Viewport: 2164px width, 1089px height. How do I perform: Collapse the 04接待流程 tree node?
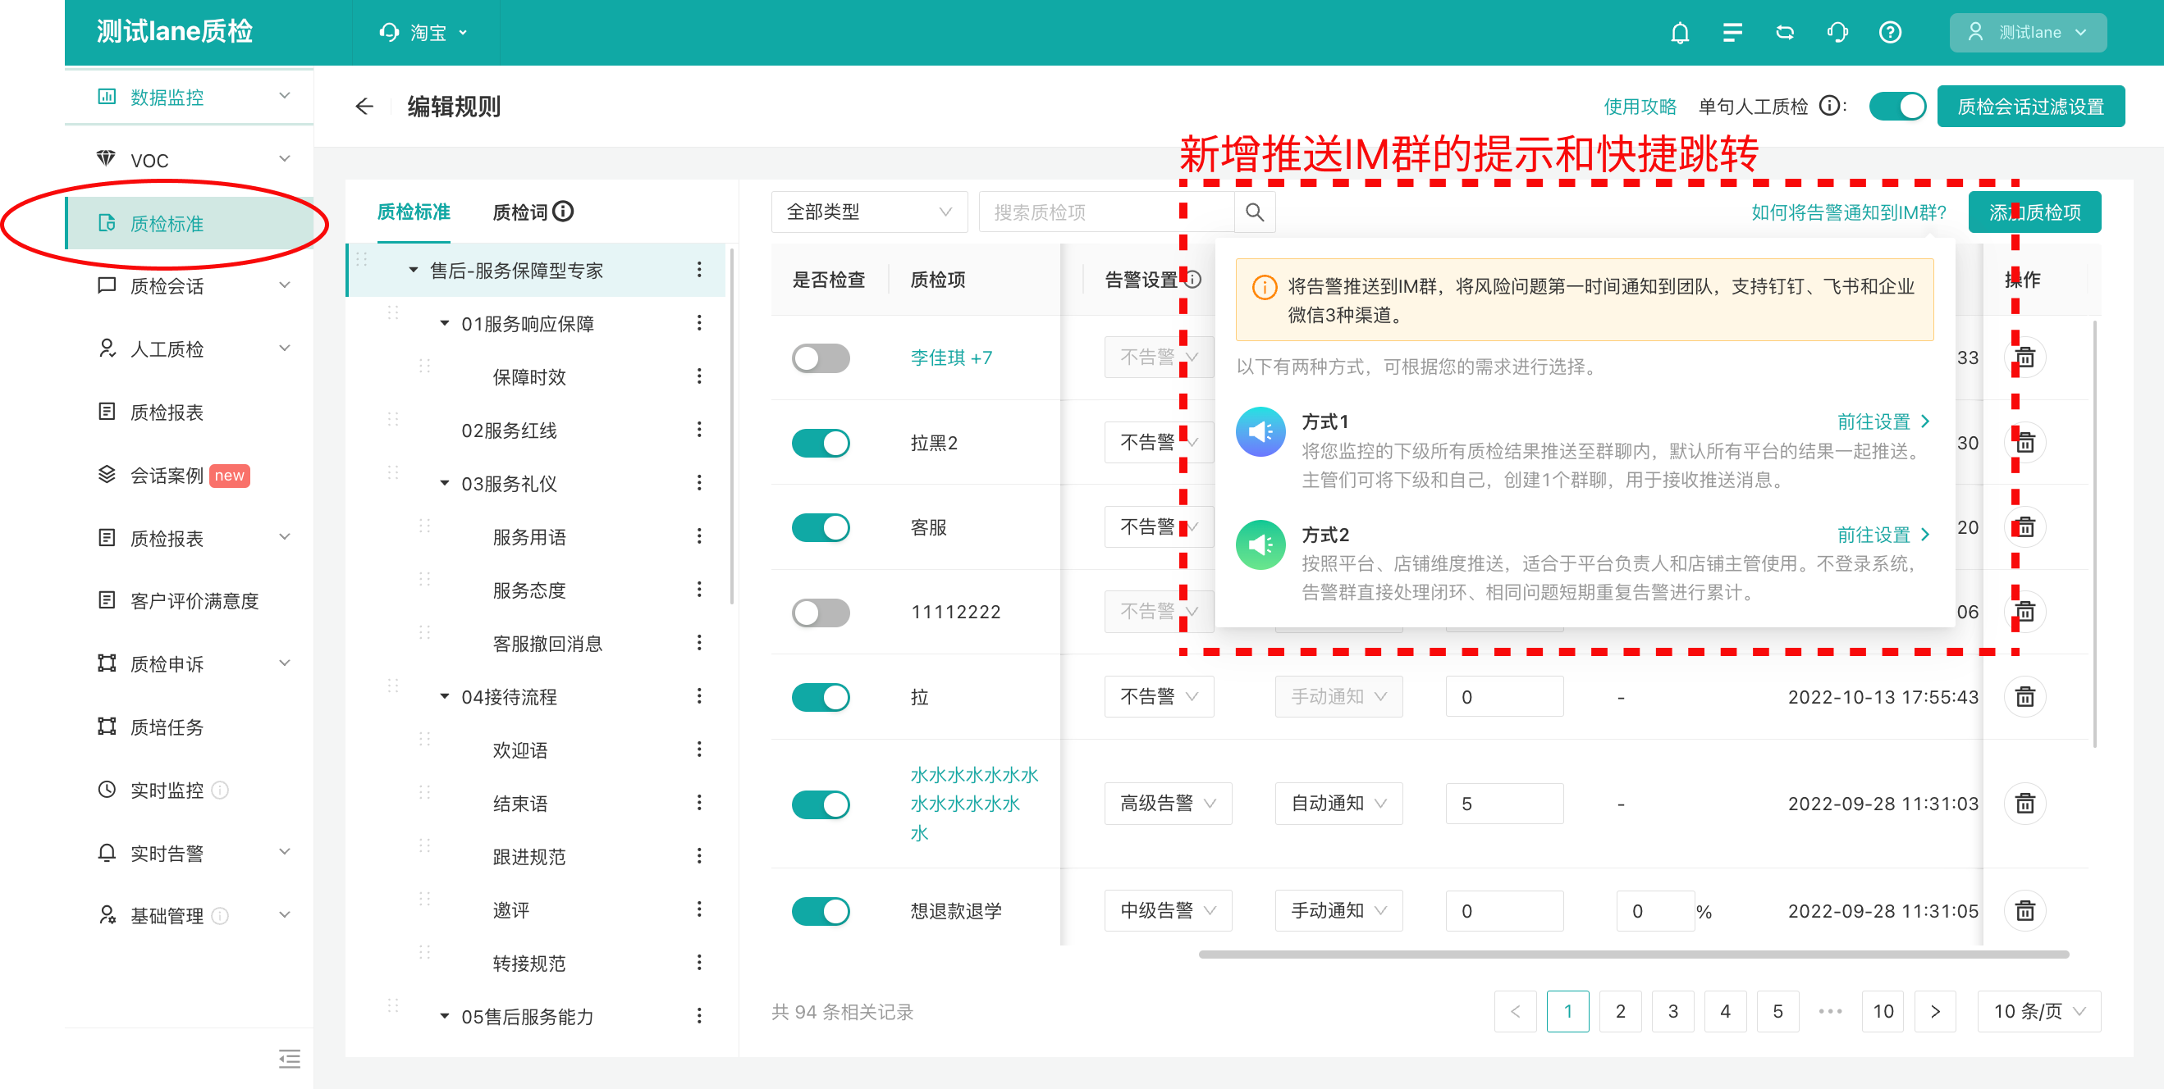(445, 696)
